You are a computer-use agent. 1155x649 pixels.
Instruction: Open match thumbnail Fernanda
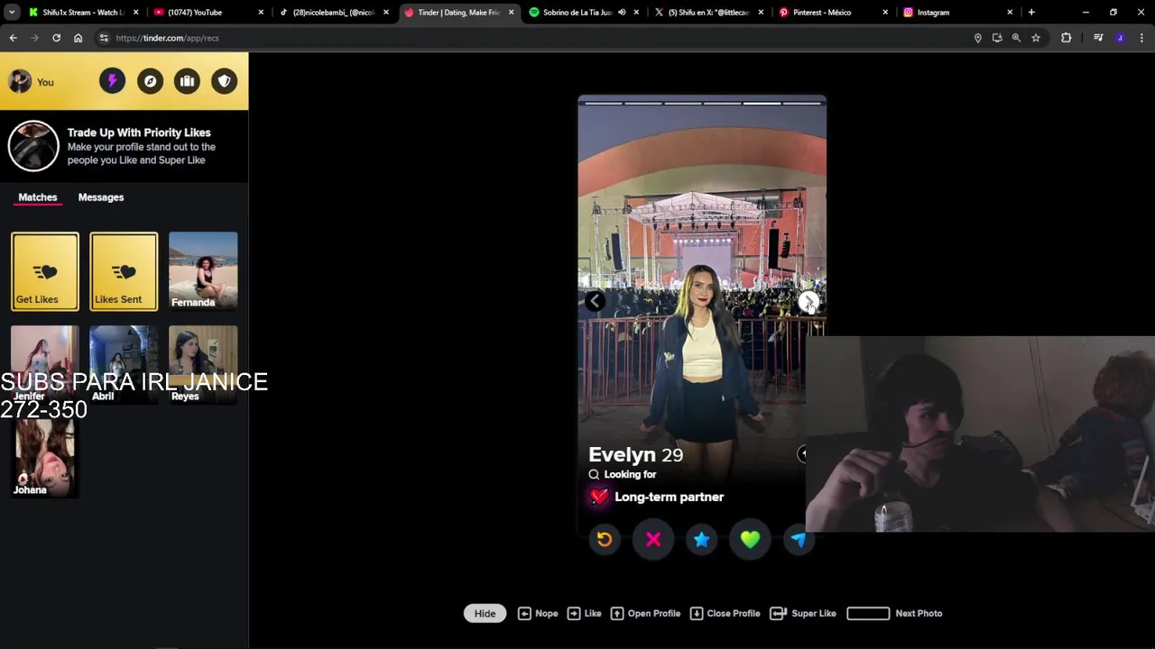[x=203, y=271]
